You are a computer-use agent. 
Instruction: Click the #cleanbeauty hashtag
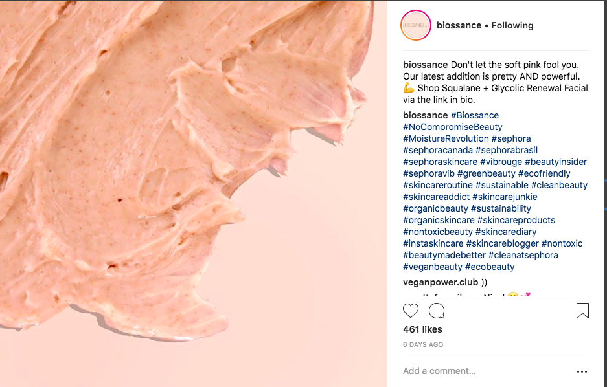pos(559,185)
